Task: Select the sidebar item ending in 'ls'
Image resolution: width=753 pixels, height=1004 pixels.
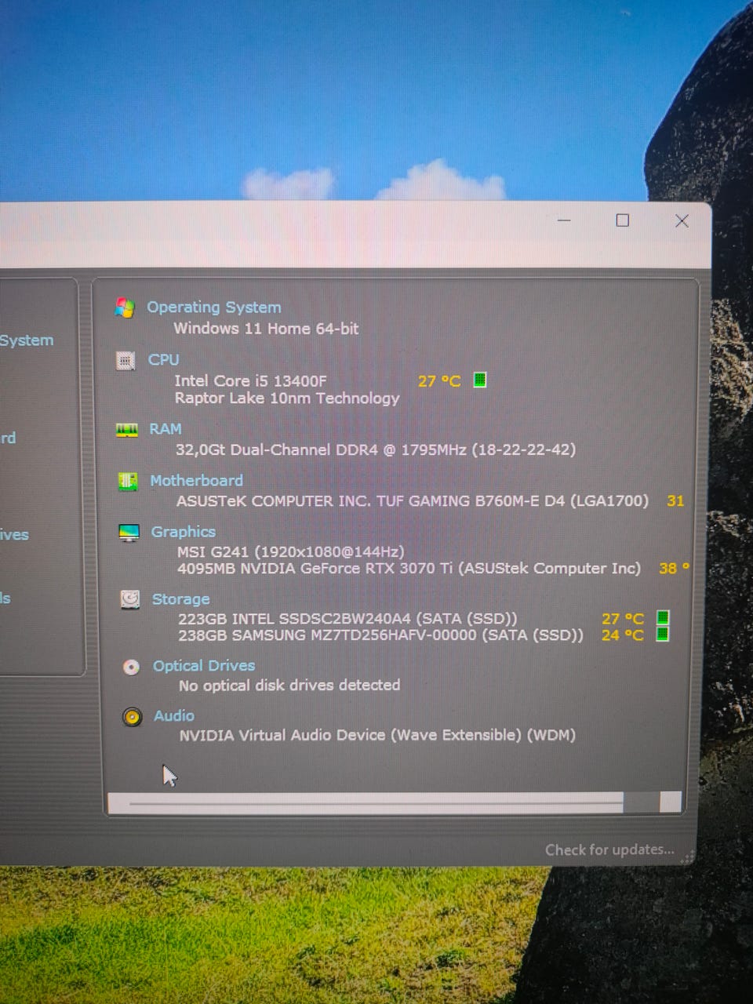Action: (5, 598)
